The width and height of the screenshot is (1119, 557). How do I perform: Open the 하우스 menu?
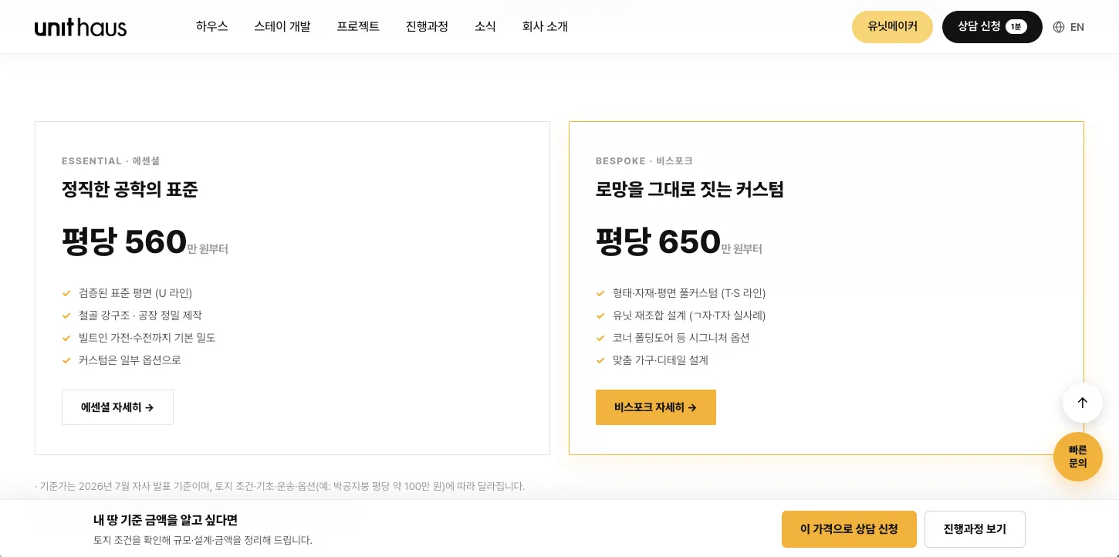[x=212, y=26]
